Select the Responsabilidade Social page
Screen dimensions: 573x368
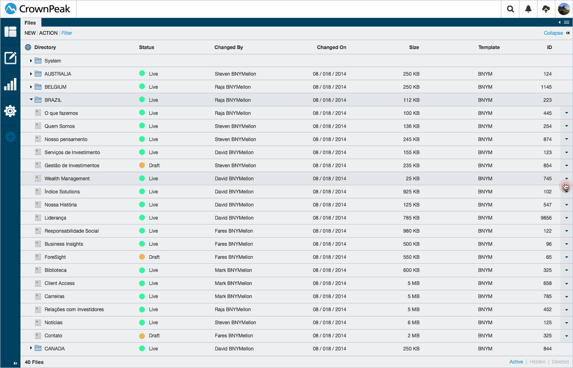pyautogui.click(x=72, y=231)
